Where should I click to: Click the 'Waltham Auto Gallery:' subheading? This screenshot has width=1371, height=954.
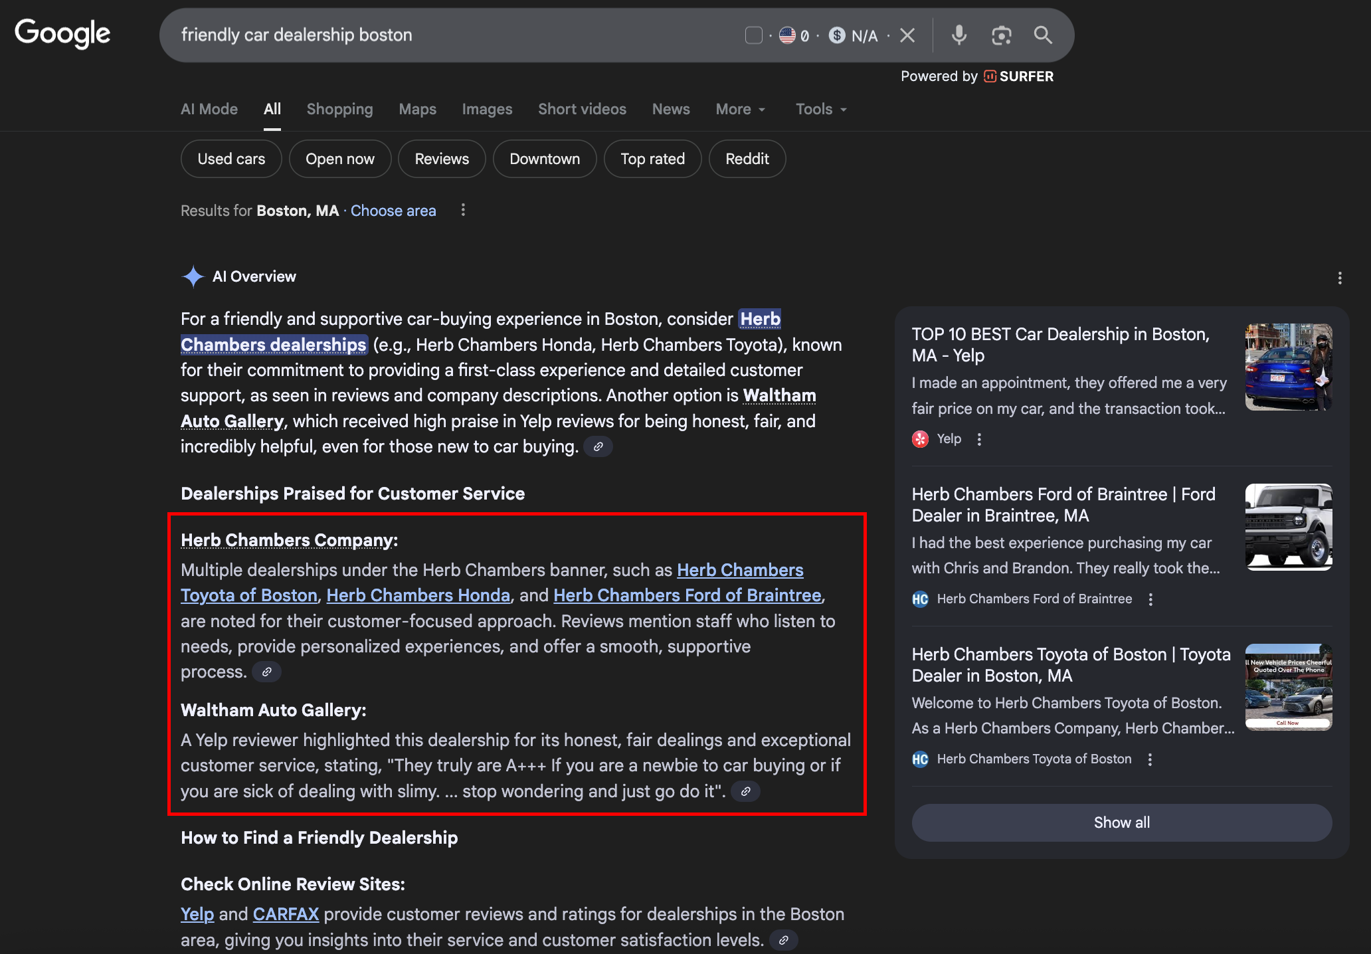[273, 710]
